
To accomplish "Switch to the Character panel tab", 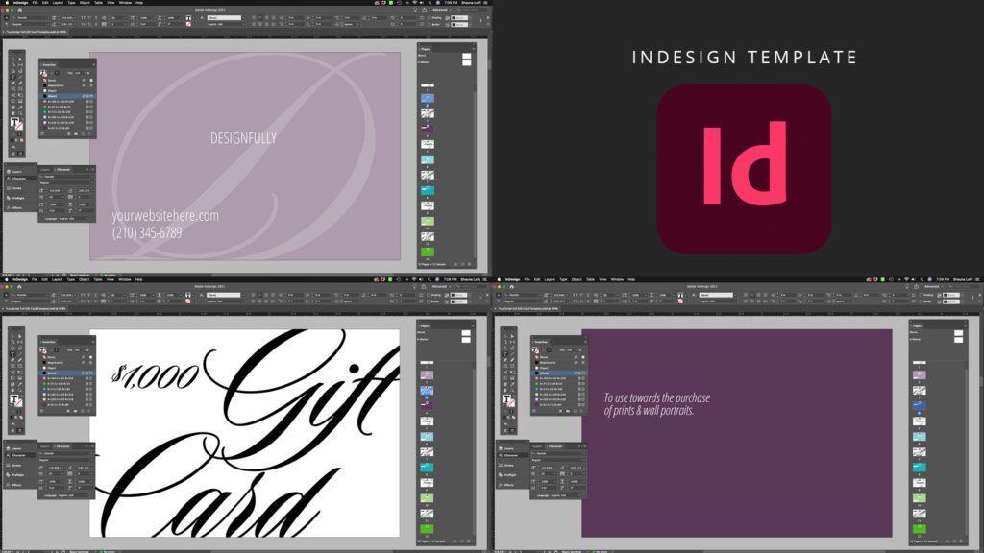I will 63,170.
